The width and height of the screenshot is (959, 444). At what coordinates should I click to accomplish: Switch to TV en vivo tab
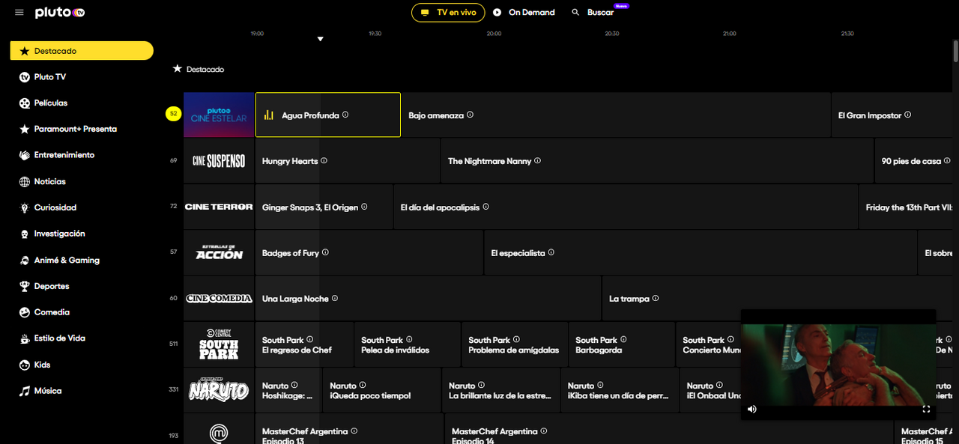tap(448, 13)
